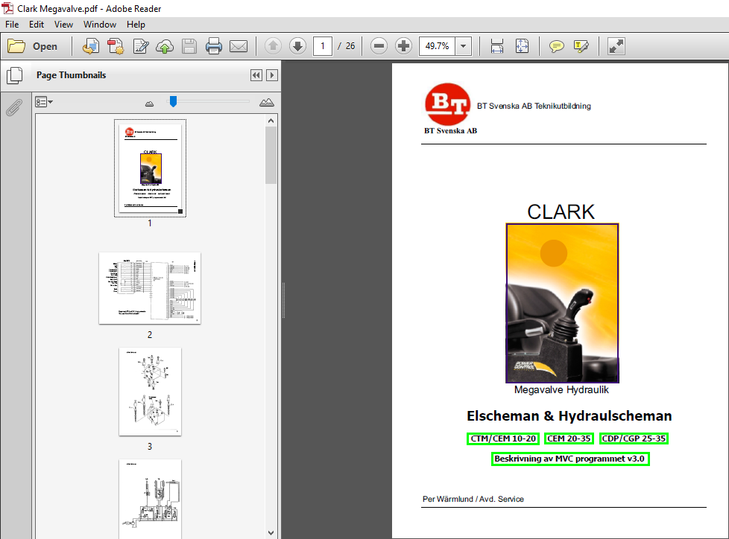
Task: Go to the next page with the down arrow
Action: 297,46
